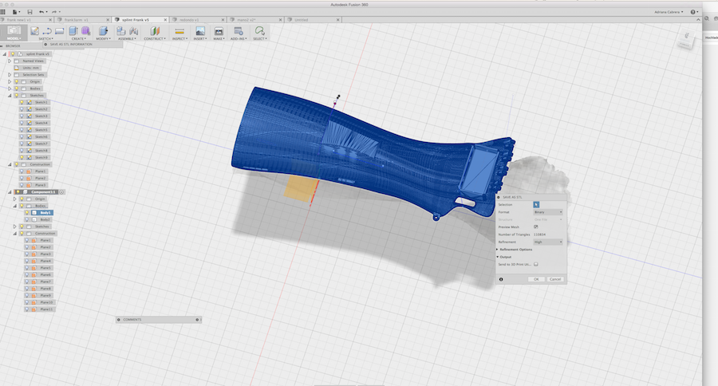The width and height of the screenshot is (718, 386).
Task: Open the File menu icon
Action: (x=15, y=12)
